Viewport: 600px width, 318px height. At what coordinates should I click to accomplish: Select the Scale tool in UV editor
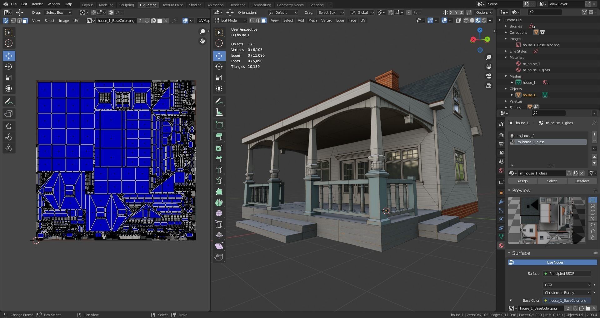click(x=9, y=78)
